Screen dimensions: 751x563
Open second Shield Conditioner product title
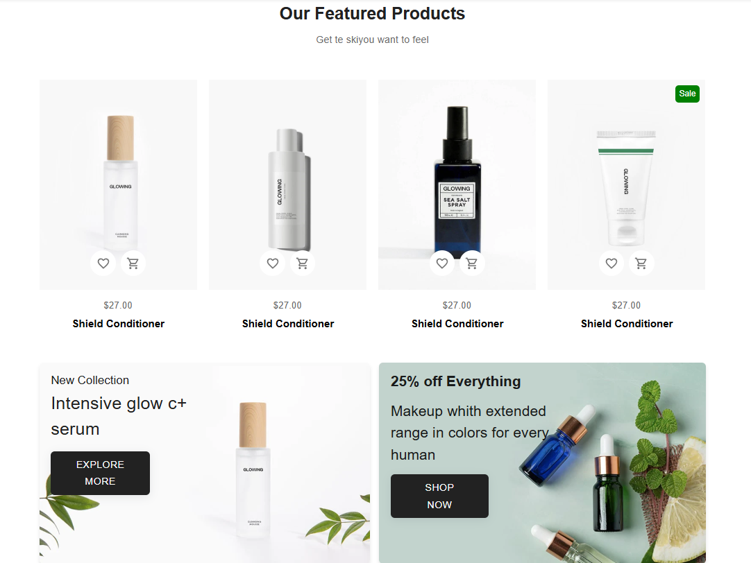point(288,324)
